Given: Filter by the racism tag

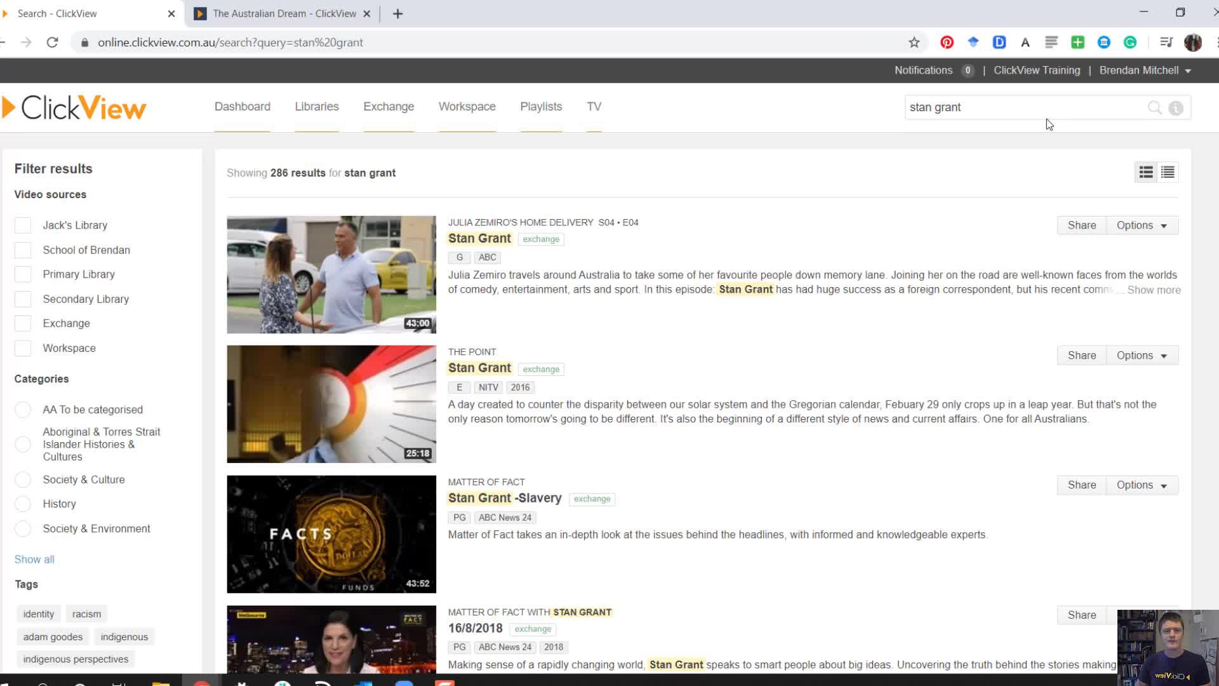Looking at the screenshot, I should coord(86,614).
